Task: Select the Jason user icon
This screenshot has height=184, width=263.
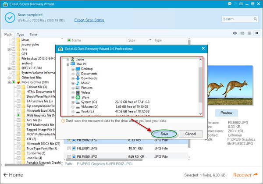Action: pyautogui.click(x=73, y=59)
